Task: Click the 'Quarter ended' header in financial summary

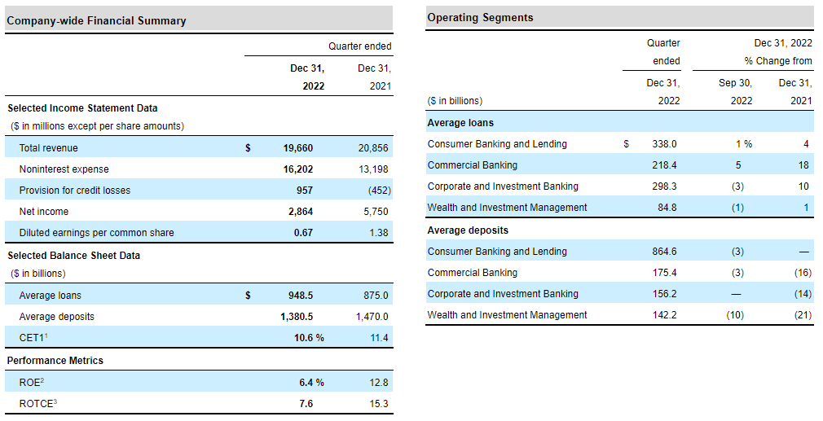Action: 360,46
